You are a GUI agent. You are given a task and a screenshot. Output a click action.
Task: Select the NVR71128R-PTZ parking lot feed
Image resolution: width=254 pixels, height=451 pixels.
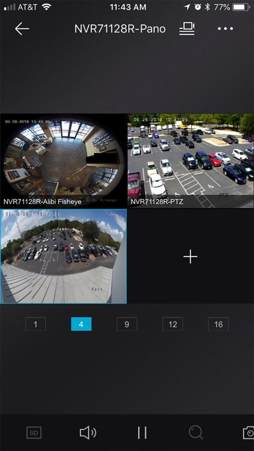pos(190,160)
